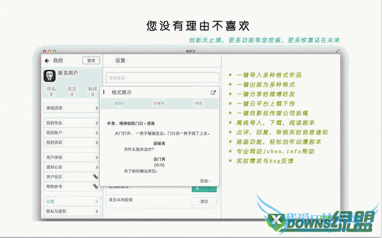
Task: Open the 帮助参考 help reference row
Action: 72,186
